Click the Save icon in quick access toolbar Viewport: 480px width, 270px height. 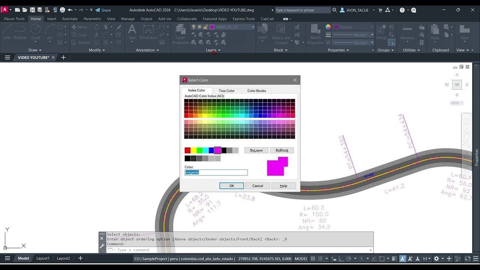[32, 10]
